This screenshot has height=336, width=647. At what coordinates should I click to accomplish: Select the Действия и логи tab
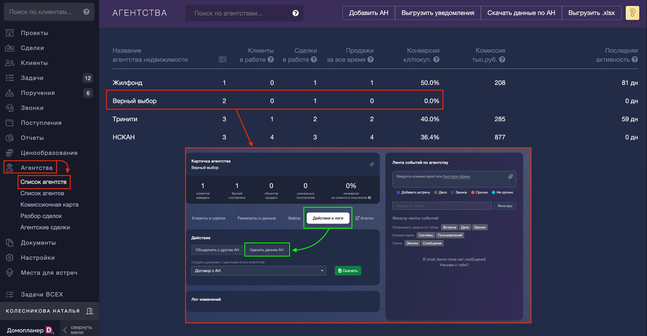328,218
